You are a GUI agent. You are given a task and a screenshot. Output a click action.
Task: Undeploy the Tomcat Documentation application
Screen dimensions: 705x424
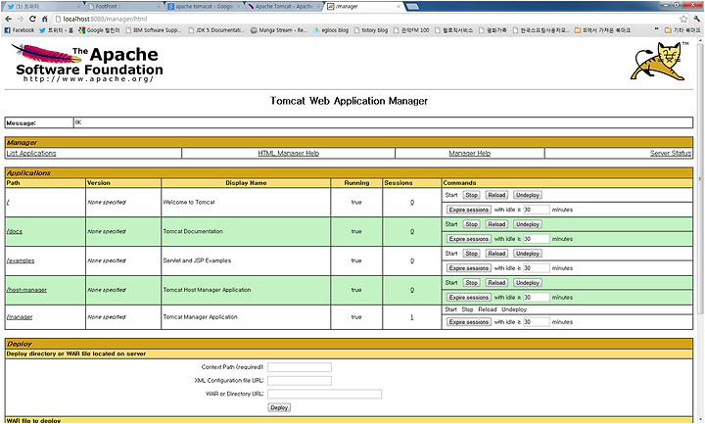pos(528,224)
